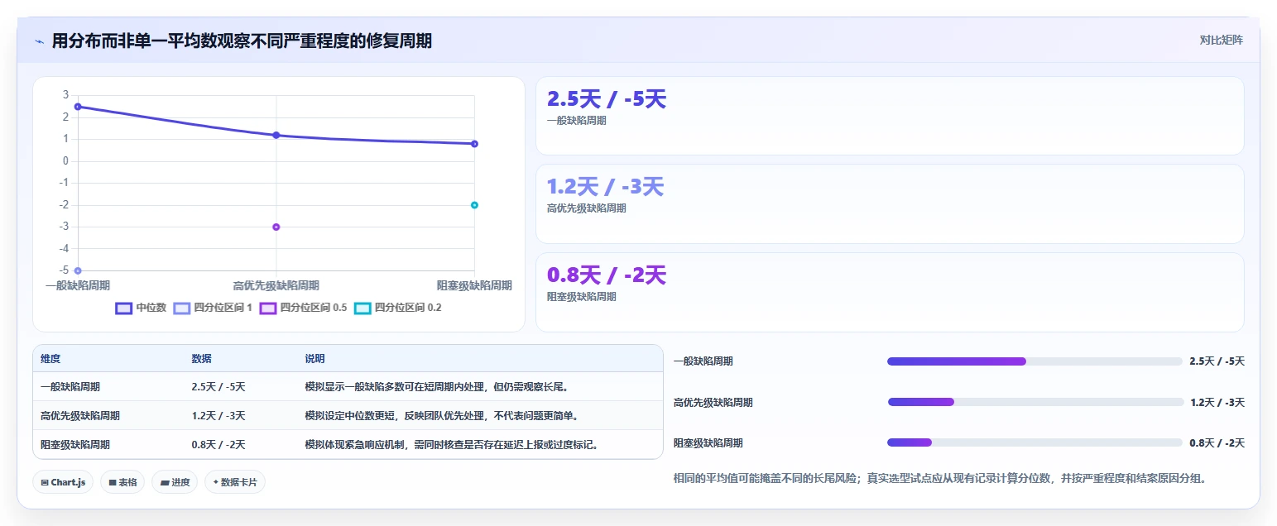Click the median point at 一般缺陷周期 on chart

pyautogui.click(x=78, y=107)
